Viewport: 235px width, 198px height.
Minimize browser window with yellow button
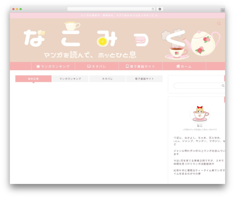click(17, 9)
